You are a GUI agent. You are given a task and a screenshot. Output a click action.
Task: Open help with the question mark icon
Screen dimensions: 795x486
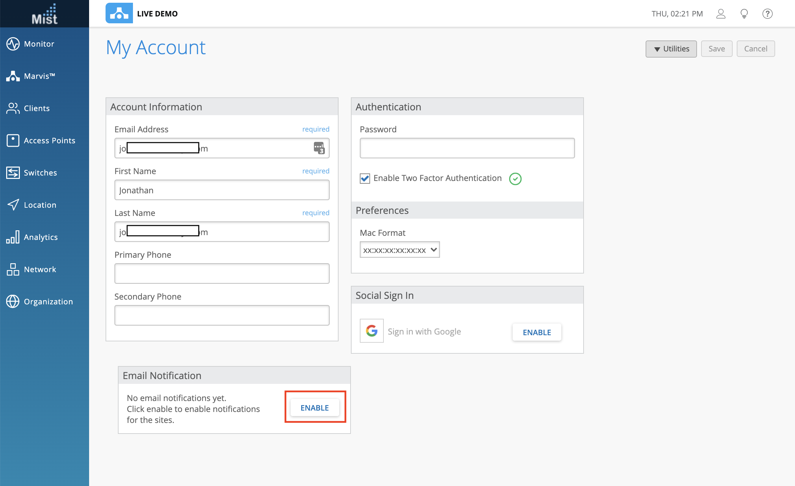[x=768, y=14]
